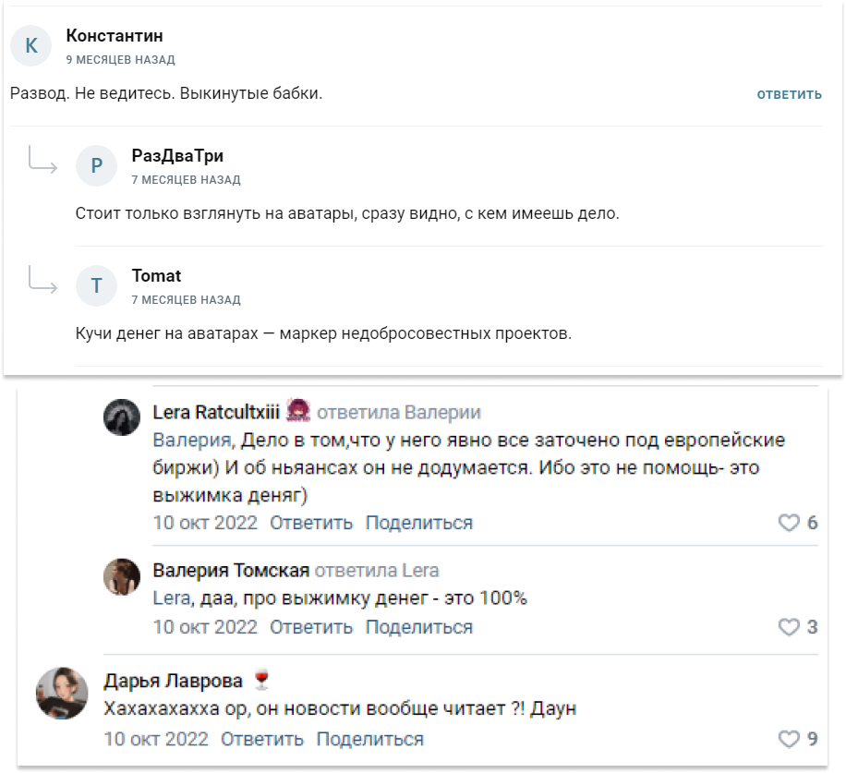Click ОТВЕТИТЬ on Константин's comment
Screen dimensions: 846x773
(x=791, y=93)
